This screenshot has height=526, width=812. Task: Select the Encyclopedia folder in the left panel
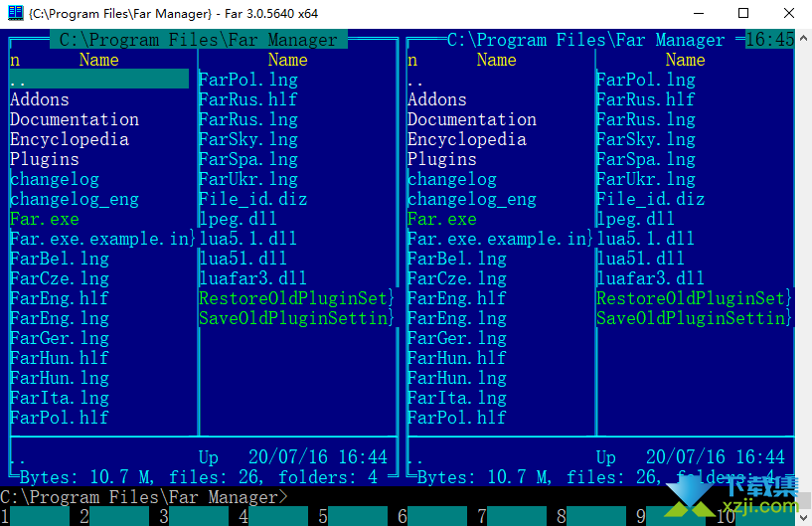tap(70, 139)
